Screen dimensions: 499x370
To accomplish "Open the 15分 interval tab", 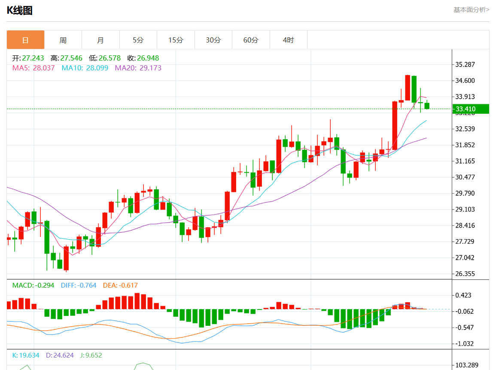I will click(x=176, y=40).
